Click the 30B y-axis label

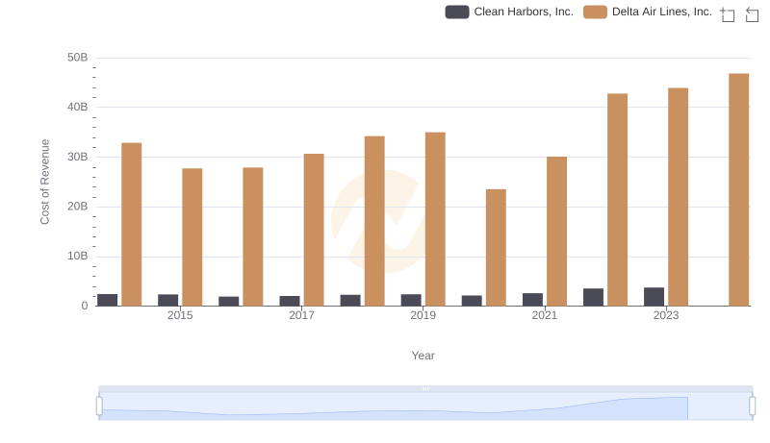[x=78, y=157]
